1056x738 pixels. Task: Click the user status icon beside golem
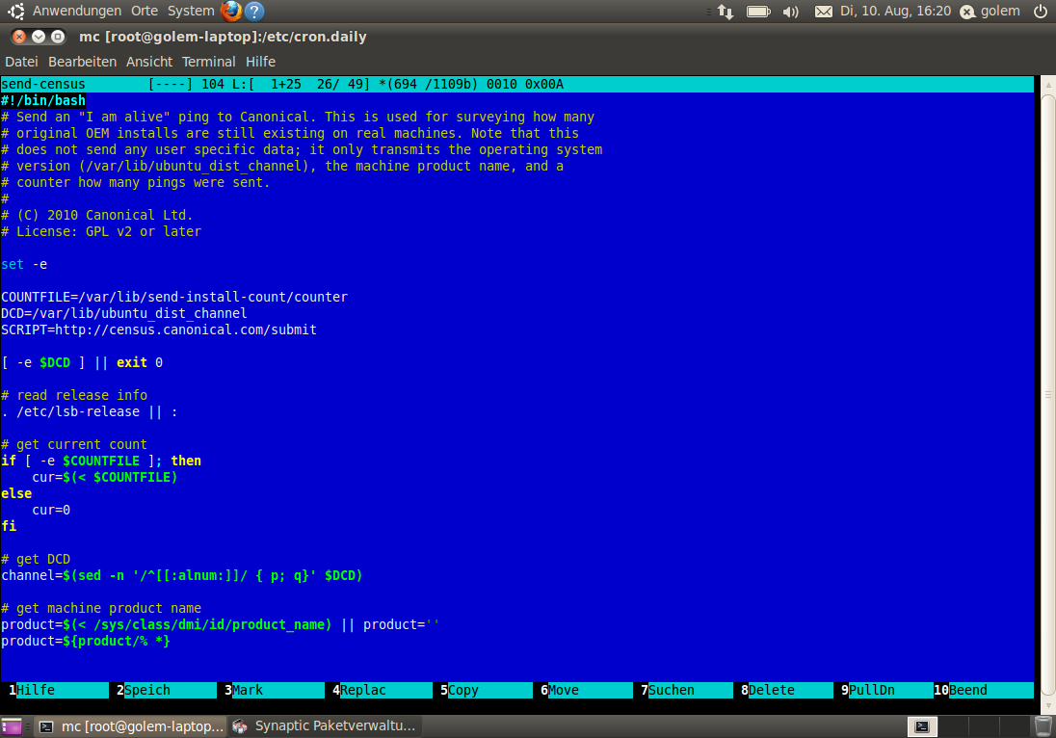(x=967, y=12)
